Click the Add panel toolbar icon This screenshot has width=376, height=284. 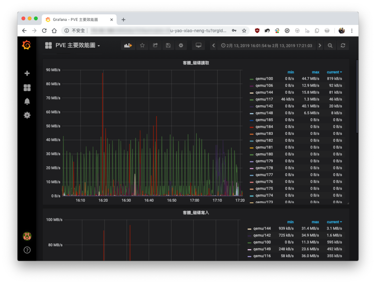click(x=128, y=45)
